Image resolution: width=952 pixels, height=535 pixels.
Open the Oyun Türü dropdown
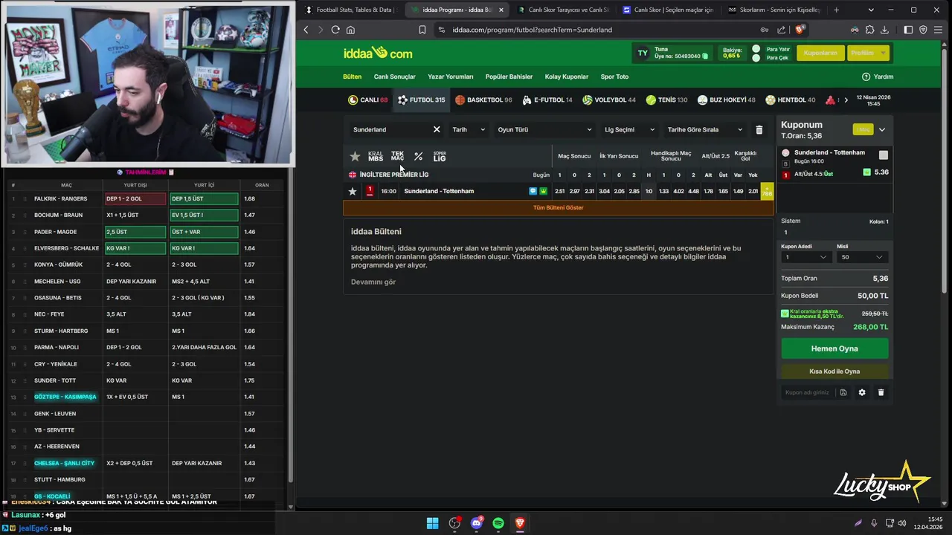[544, 129]
